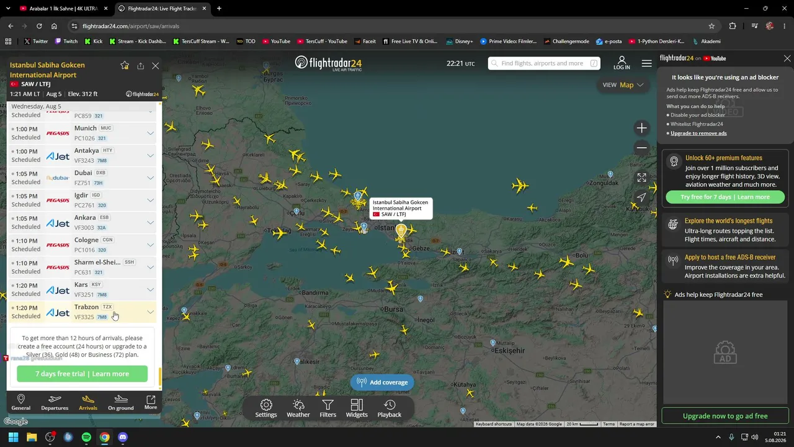Image resolution: width=794 pixels, height=447 pixels.
Task: Go to Flightradar24 home logo
Action: click(x=328, y=63)
